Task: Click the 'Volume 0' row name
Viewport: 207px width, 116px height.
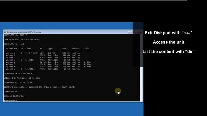Action: coord(11,53)
